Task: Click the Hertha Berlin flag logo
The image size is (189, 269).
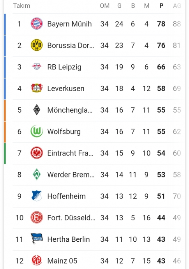Action: pyautogui.click(x=37, y=239)
